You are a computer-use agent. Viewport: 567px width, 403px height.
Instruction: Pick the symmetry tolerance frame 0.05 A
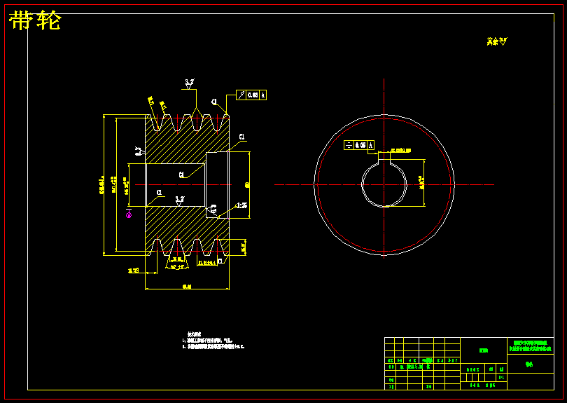[358, 145]
